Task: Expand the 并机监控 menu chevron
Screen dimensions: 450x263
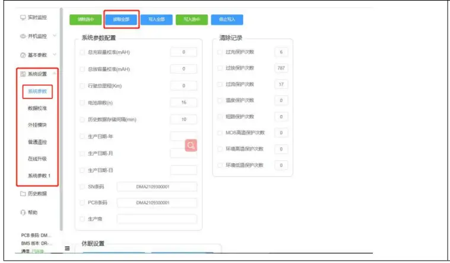Action: click(x=55, y=36)
